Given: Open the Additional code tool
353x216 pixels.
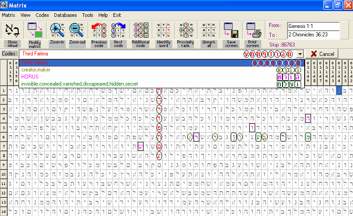Looking at the screenshot, I should click(x=141, y=30).
